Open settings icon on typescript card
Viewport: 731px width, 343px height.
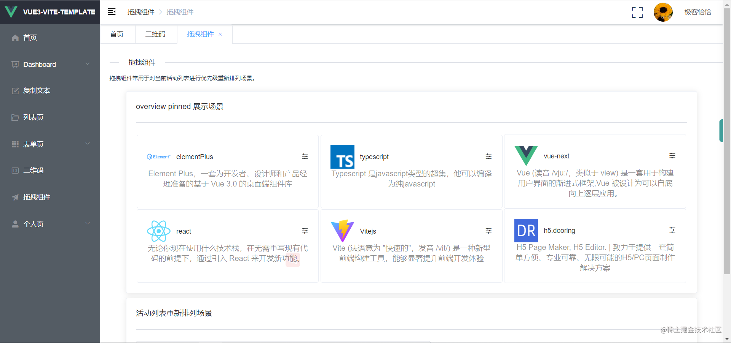click(x=488, y=156)
